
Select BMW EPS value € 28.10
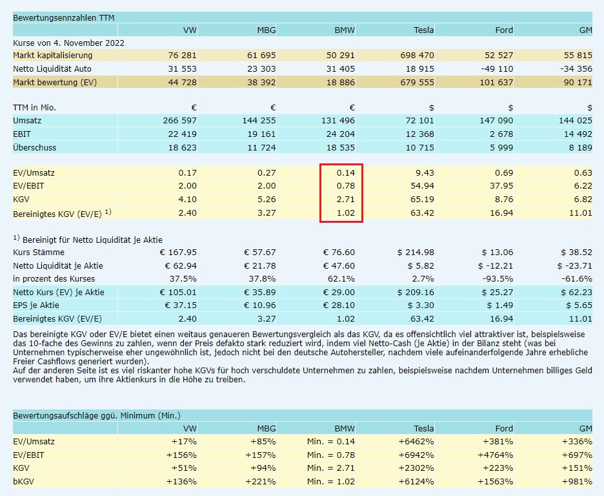339,305
